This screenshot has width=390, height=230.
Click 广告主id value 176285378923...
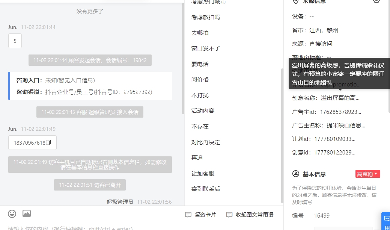tap(340, 112)
